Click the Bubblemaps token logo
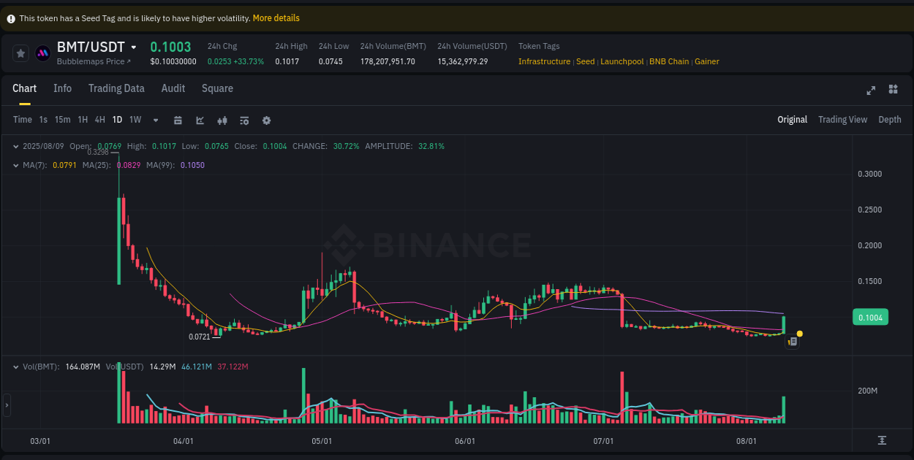914x460 pixels. 42,53
